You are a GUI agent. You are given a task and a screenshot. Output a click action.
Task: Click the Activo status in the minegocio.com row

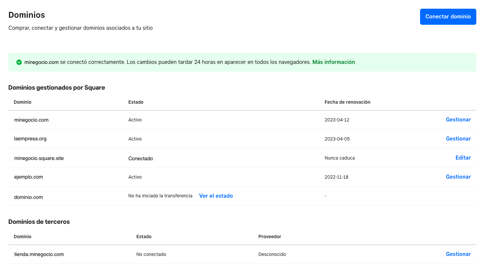click(x=135, y=120)
